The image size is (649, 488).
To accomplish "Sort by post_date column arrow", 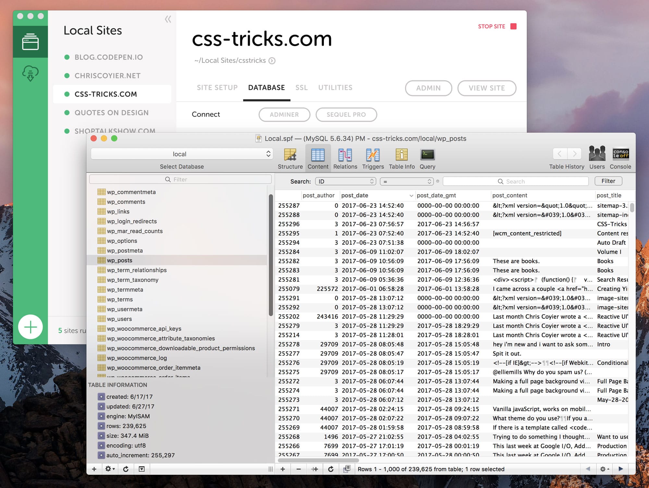I will click(x=411, y=196).
